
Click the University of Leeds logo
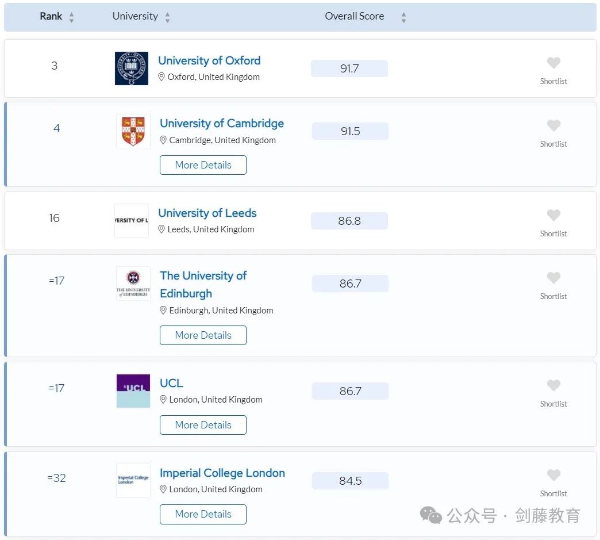(x=131, y=221)
